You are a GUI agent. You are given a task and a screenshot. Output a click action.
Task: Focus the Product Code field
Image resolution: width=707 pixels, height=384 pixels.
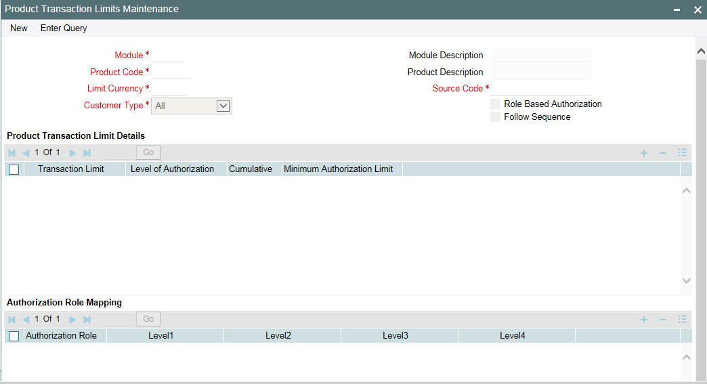(x=171, y=72)
